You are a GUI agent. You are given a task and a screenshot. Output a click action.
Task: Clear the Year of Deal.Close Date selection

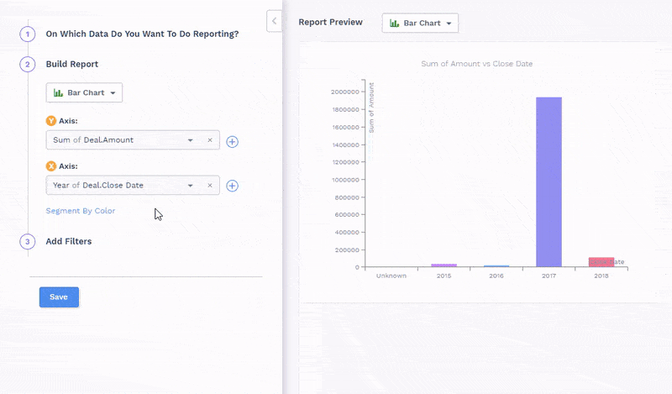[x=210, y=186]
